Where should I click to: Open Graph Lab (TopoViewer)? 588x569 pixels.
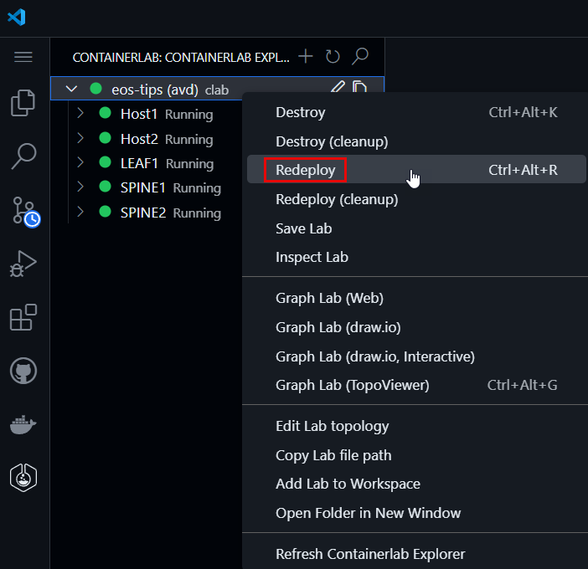[x=416, y=385]
